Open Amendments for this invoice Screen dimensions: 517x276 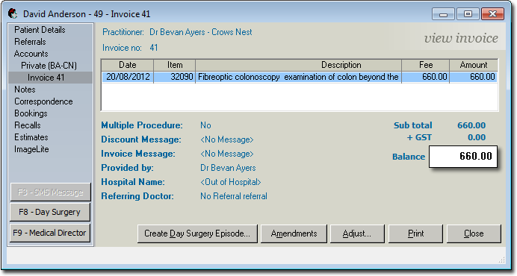point(294,233)
